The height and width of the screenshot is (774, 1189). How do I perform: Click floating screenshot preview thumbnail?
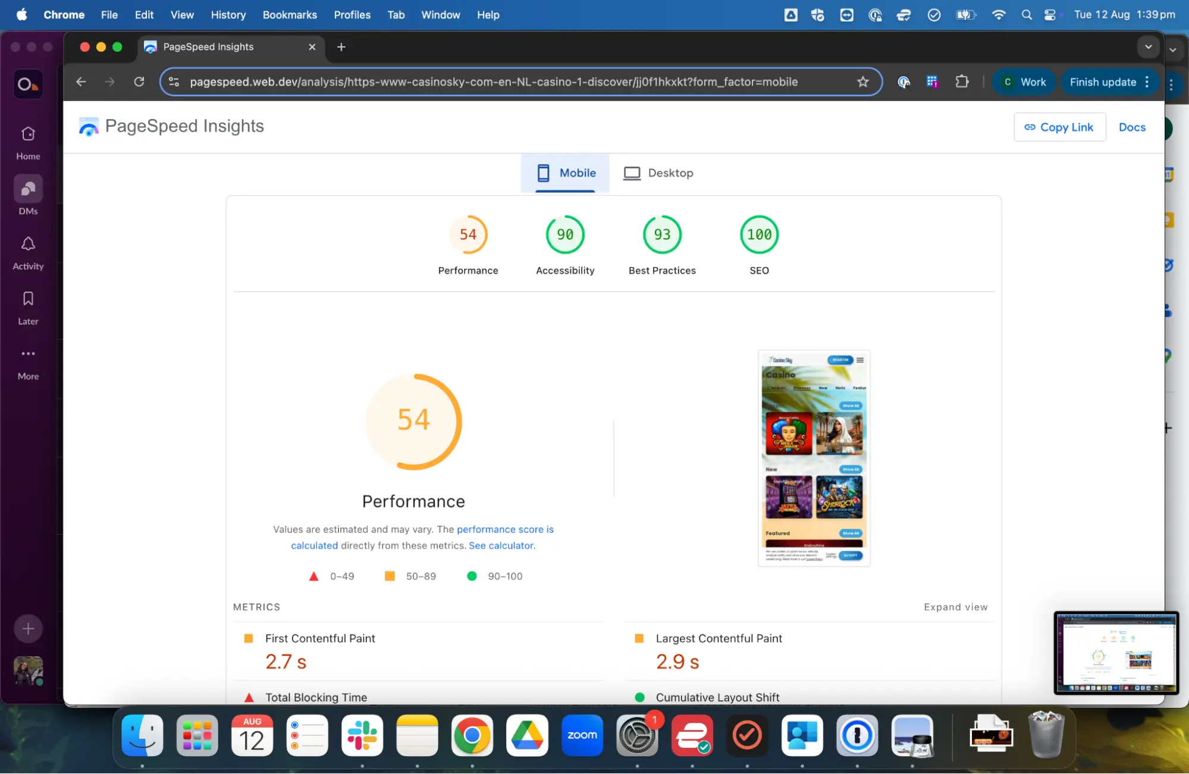(1116, 653)
